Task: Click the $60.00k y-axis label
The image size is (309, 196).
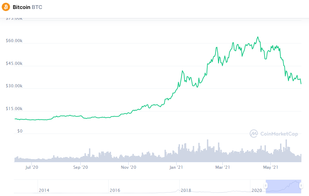Action: [x=14, y=41]
